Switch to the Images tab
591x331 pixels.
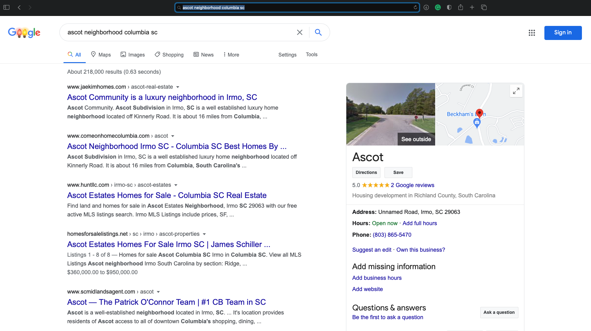pyautogui.click(x=133, y=55)
